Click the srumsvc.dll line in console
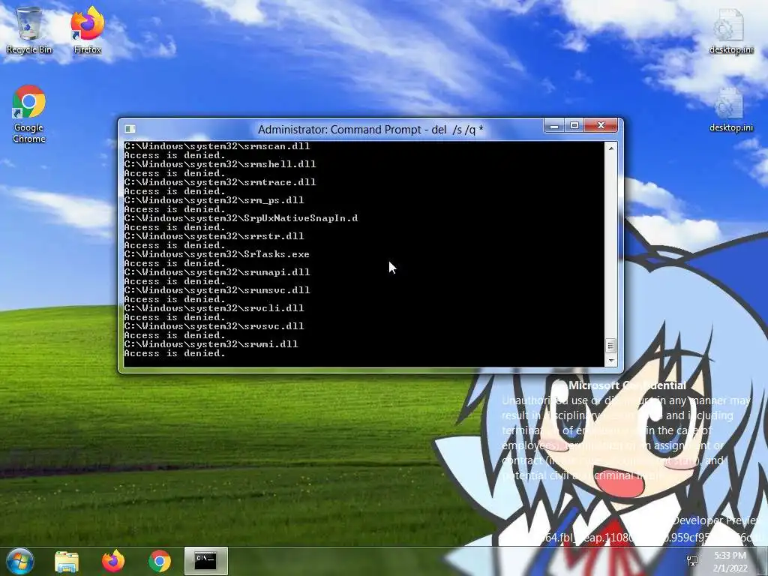The width and height of the screenshot is (768, 576). click(217, 290)
